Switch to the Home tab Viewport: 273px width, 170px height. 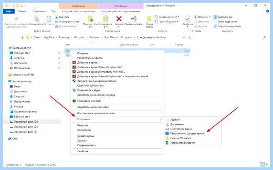tap(22, 11)
